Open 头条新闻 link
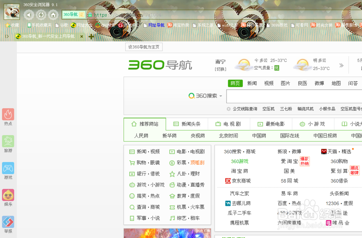The height and width of the screenshot is (238, 362). pyautogui.click(x=339, y=194)
